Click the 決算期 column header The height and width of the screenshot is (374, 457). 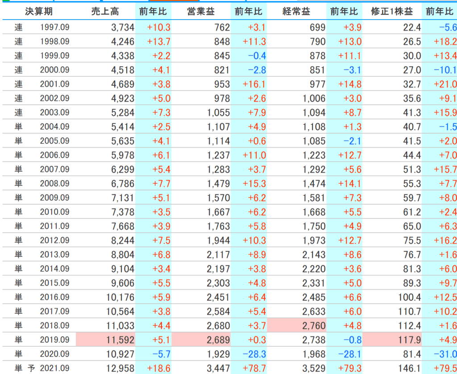tap(39, 12)
